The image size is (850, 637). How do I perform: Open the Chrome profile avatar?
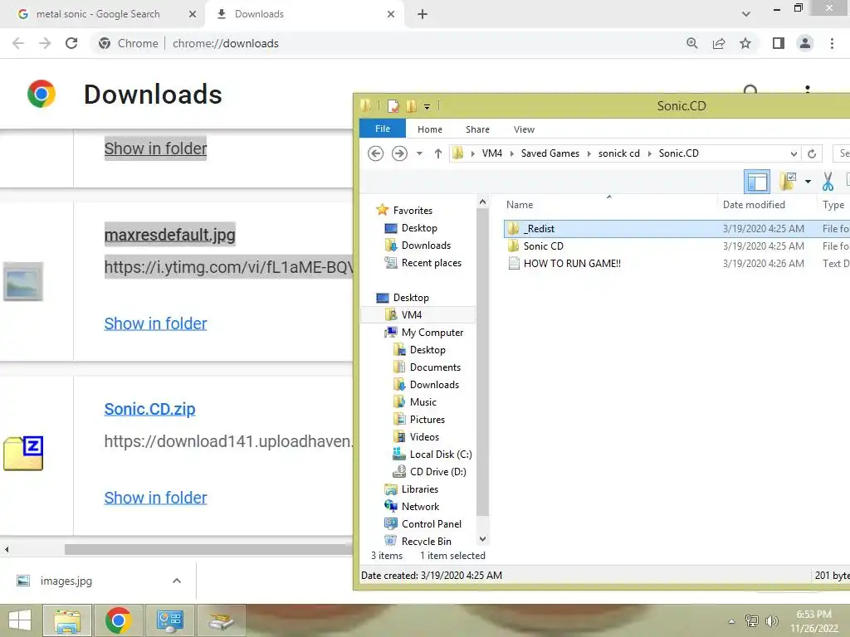805,43
